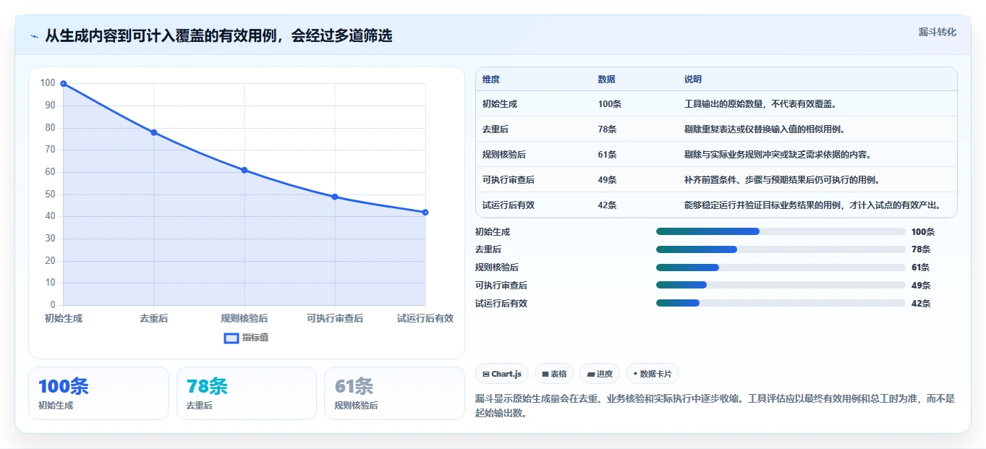Open the 100条 初始生成 data card
986x449 pixels.
[98, 393]
